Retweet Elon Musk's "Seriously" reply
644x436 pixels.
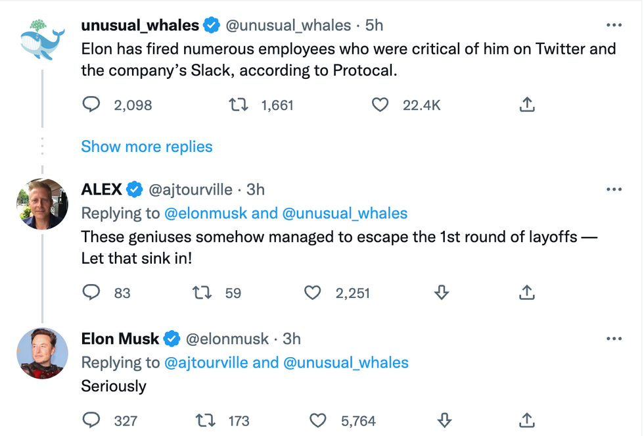click(x=205, y=420)
